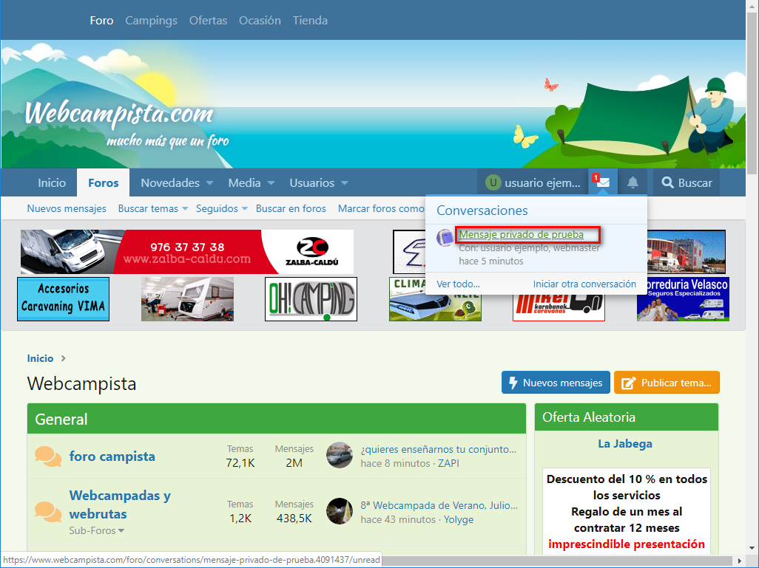Image resolution: width=759 pixels, height=568 pixels.
Task: Click the orange Publicar tema... button
Action: click(x=667, y=383)
